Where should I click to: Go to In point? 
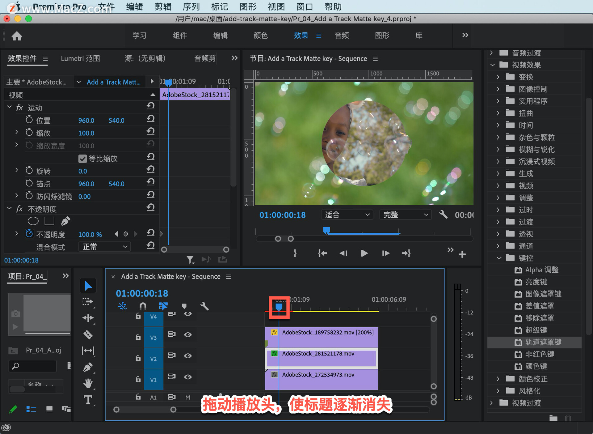pos(322,253)
